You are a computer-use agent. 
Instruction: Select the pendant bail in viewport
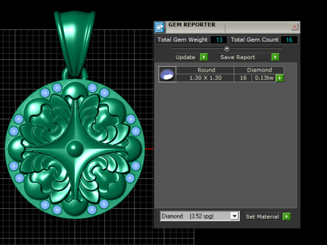click(74, 43)
